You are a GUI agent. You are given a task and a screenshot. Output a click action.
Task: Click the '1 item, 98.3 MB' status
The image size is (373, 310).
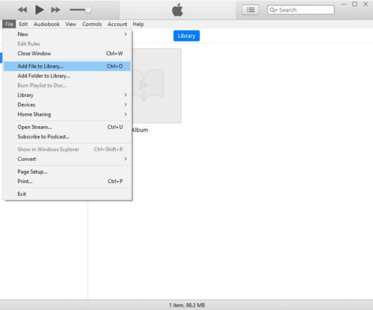[x=186, y=305]
